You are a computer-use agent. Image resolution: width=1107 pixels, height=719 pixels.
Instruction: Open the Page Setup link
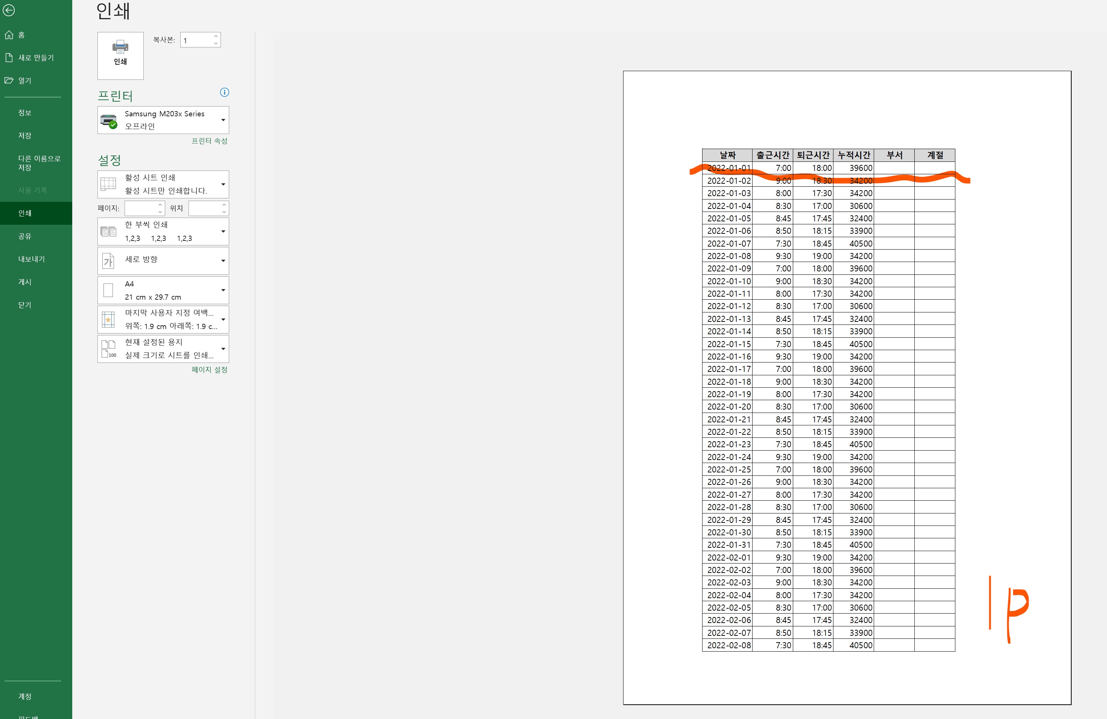[x=209, y=370]
